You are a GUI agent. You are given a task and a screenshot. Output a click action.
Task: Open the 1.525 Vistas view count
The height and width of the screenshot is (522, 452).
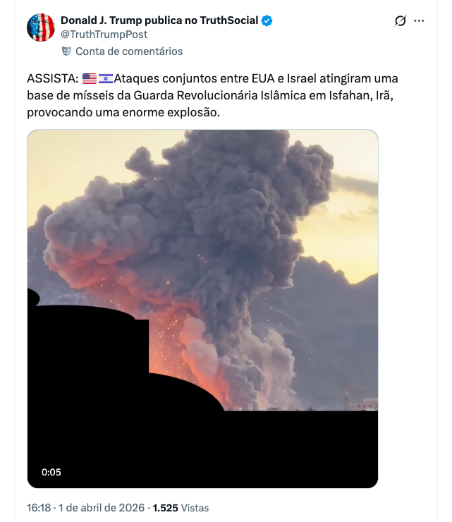[181, 508]
